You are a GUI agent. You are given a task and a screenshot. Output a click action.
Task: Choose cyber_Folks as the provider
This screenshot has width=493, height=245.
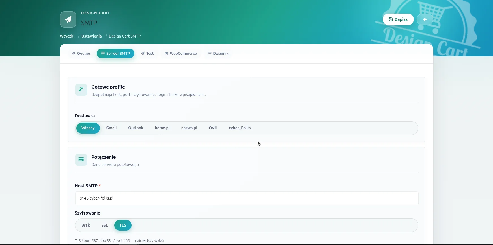(x=240, y=128)
